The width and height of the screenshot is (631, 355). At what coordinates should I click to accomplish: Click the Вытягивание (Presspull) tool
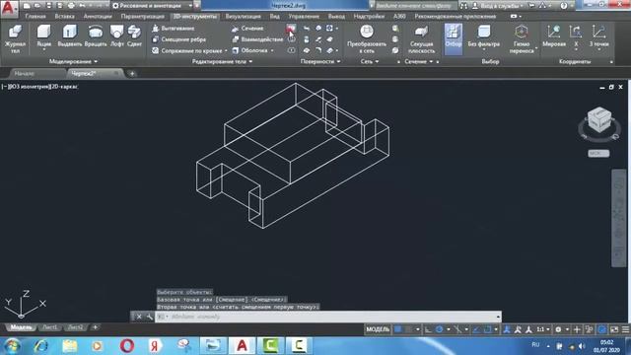tap(174, 29)
